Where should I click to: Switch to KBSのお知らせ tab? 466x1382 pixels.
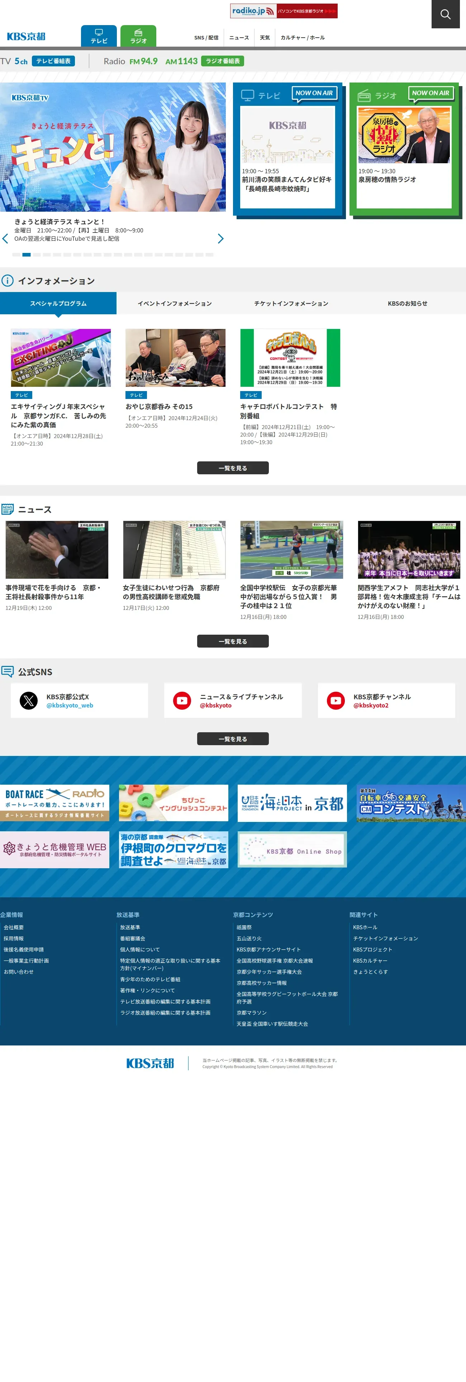tap(408, 304)
